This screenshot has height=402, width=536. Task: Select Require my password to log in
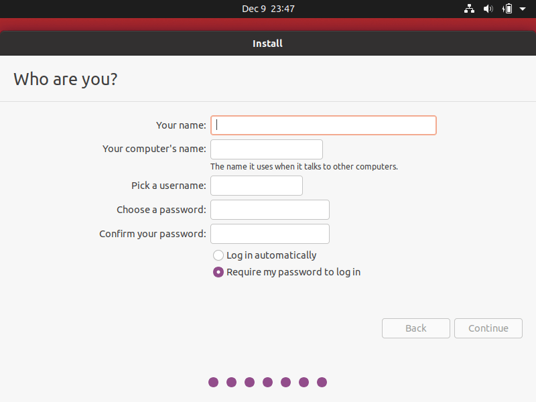click(218, 272)
